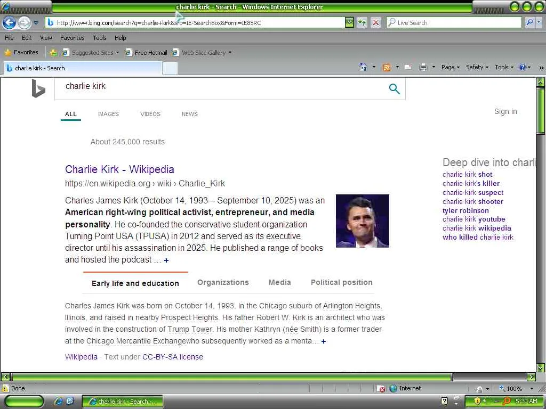Click the Refresh page icon
546x409 pixels.
362,23
